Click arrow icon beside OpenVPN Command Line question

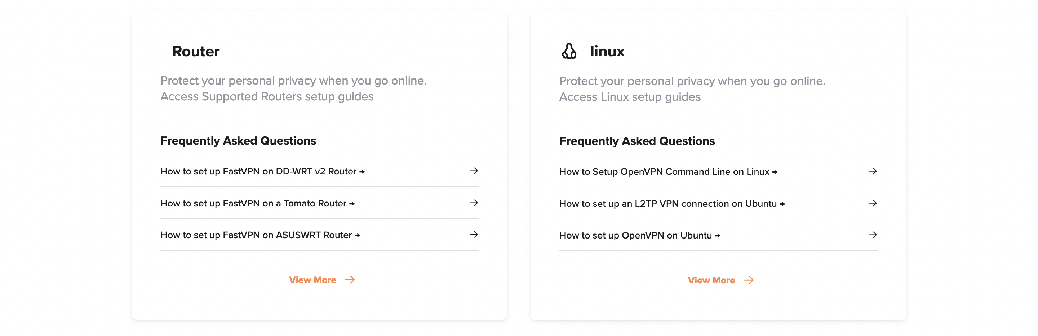click(x=872, y=172)
